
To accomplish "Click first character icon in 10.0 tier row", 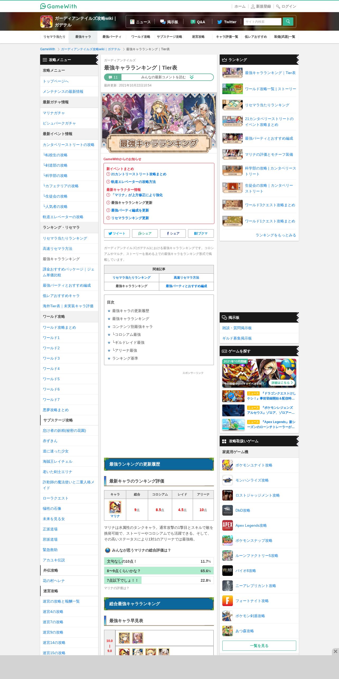I will point(124,638).
